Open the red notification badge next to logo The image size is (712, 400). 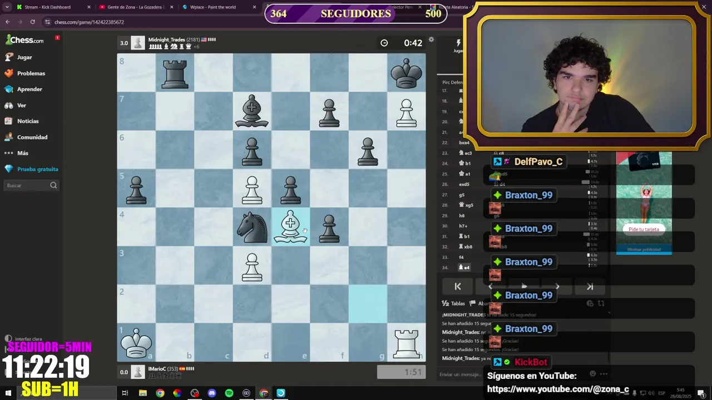(57, 38)
